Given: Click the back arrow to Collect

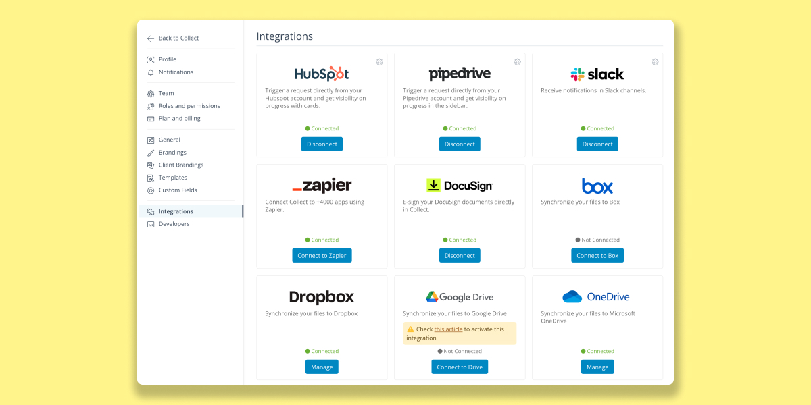Looking at the screenshot, I should pos(151,38).
